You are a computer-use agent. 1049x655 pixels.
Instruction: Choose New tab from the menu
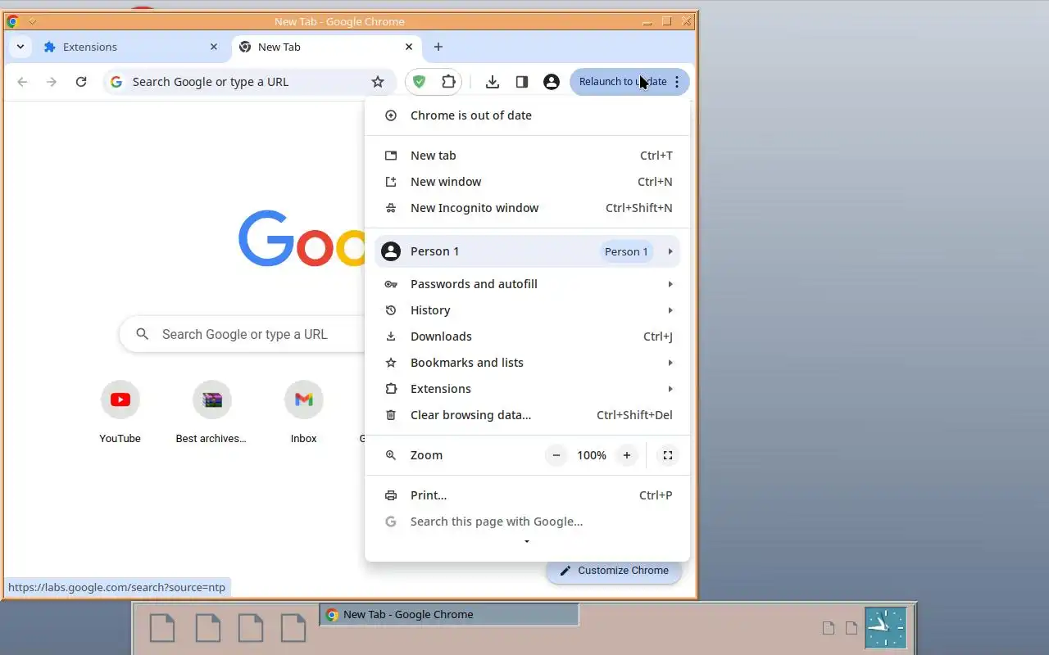click(527, 156)
